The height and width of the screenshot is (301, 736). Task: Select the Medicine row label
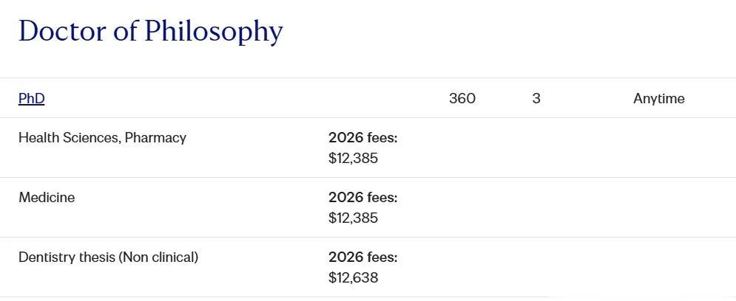[47, 198]
